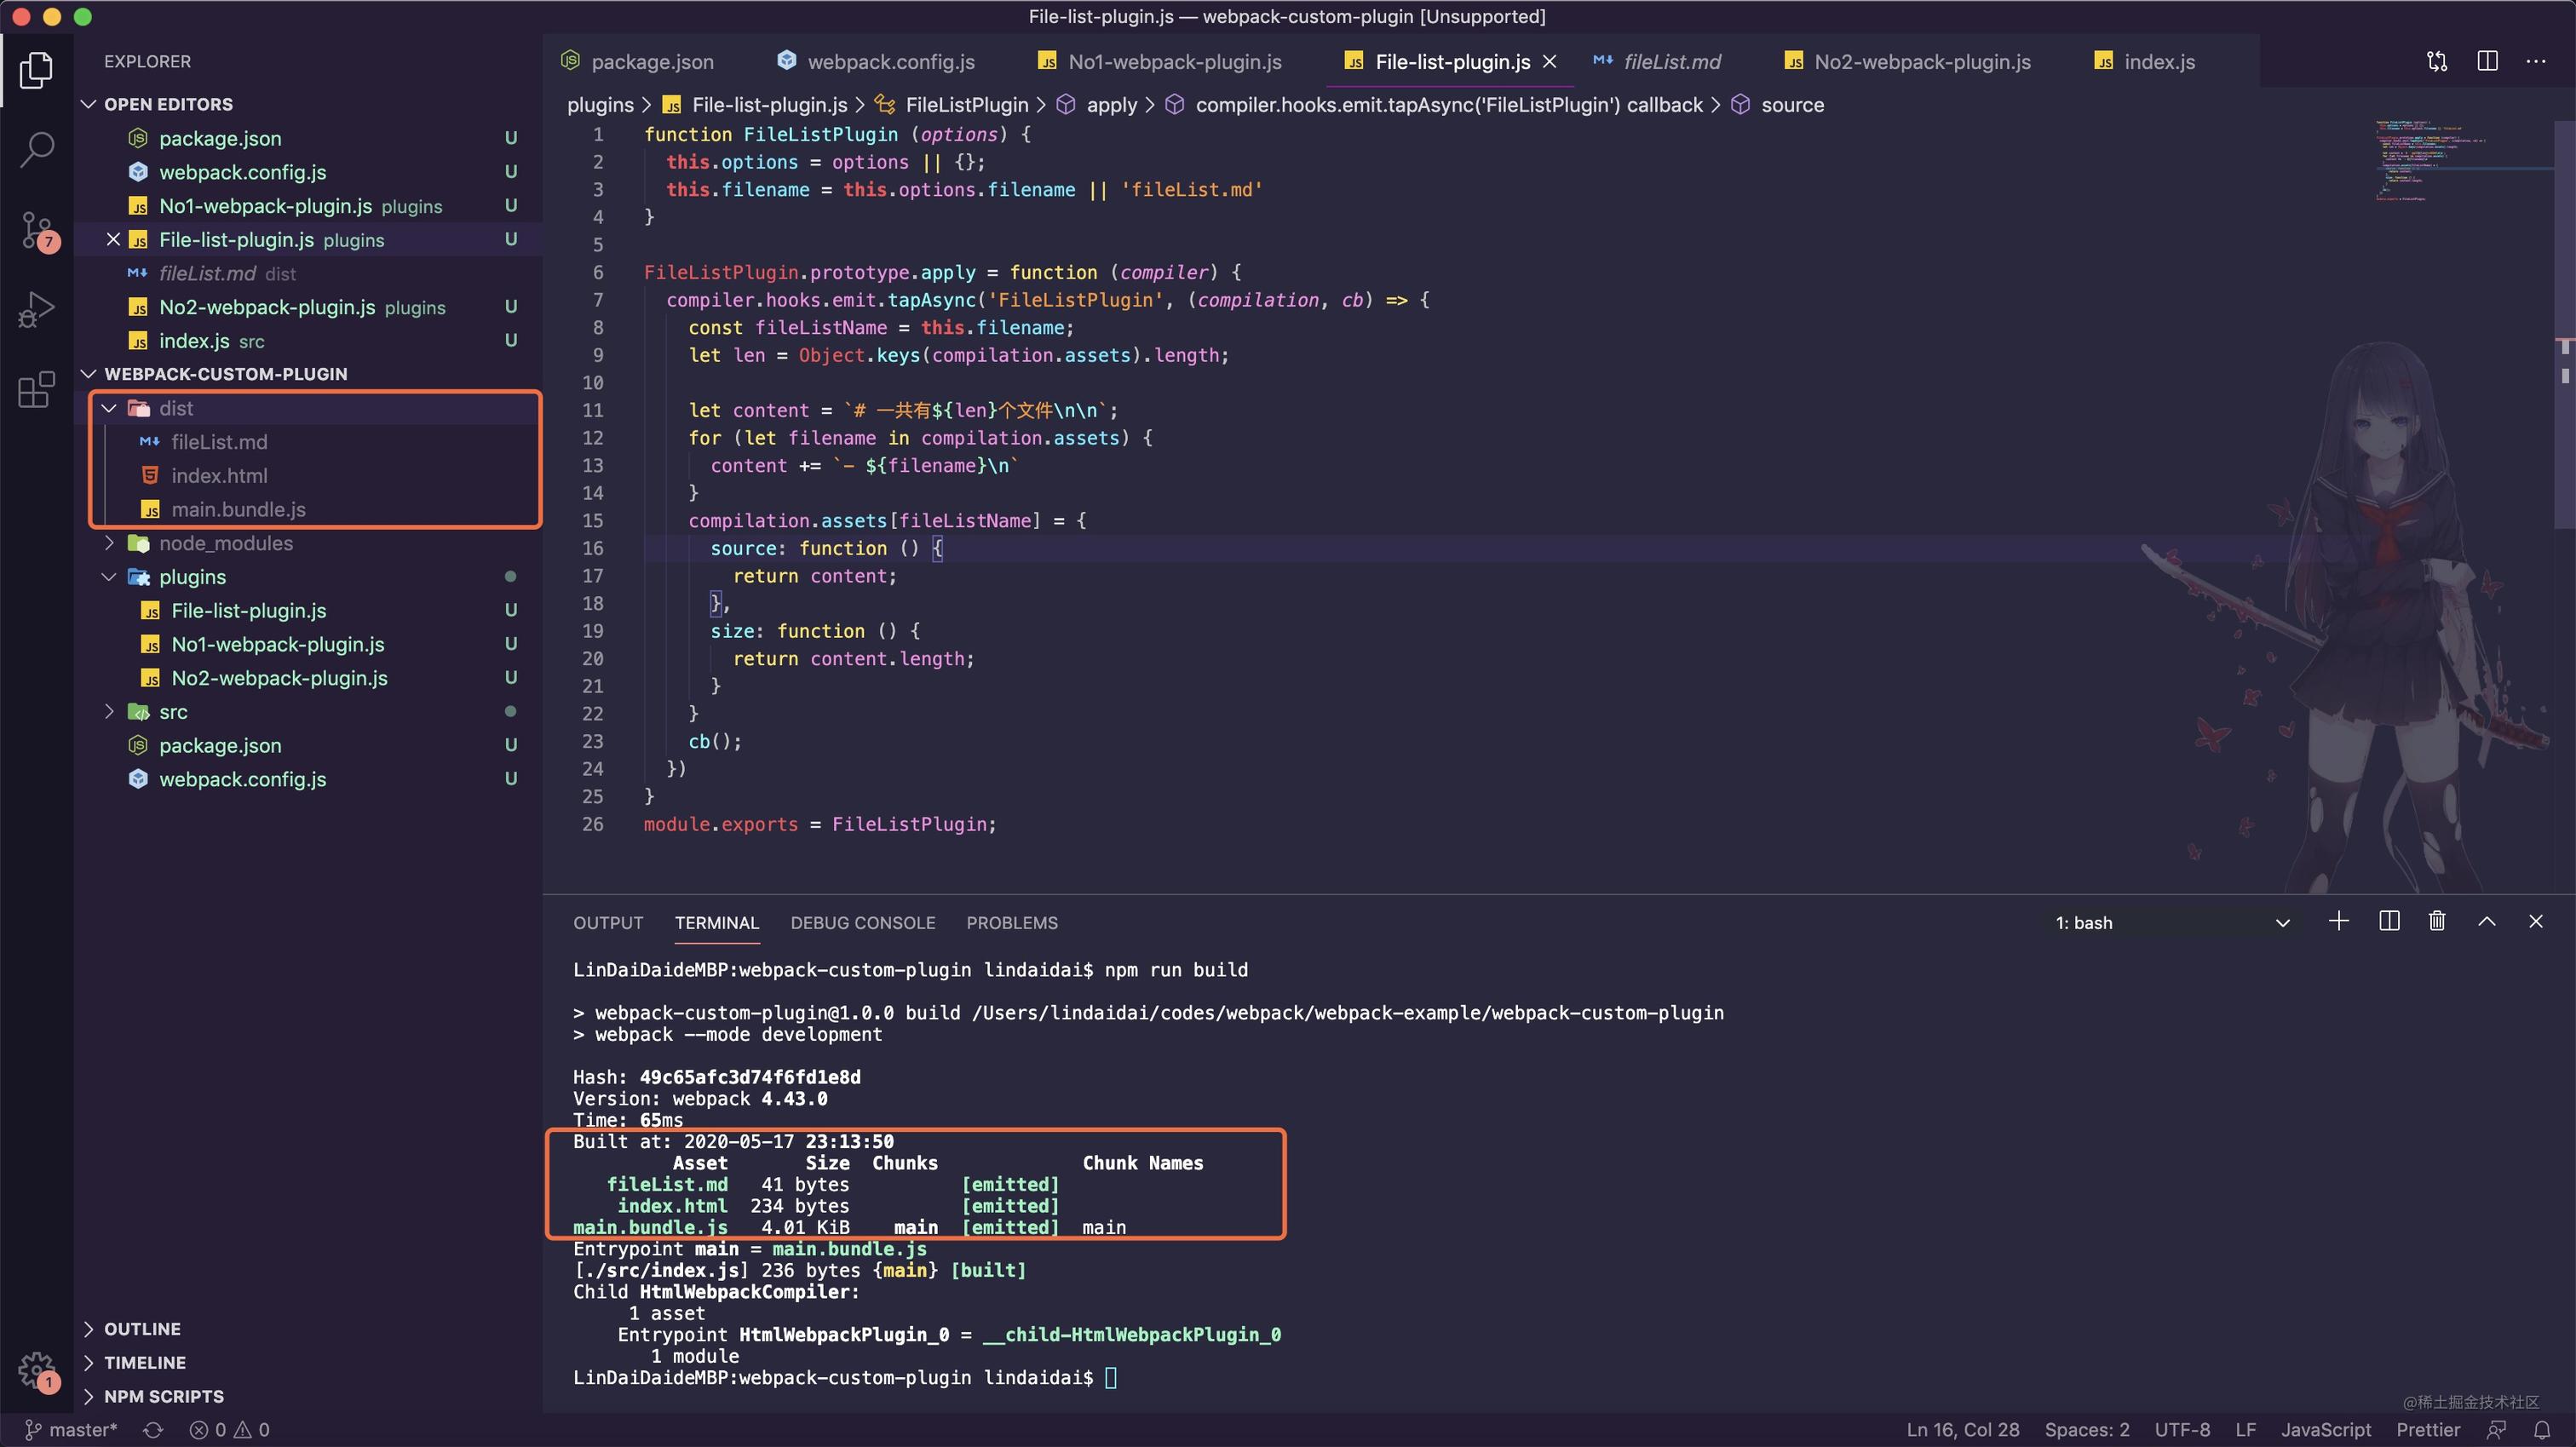Split the terminal panel
The width and height of the screenshot is (2576, 1447).
(x=2389, y=922)
